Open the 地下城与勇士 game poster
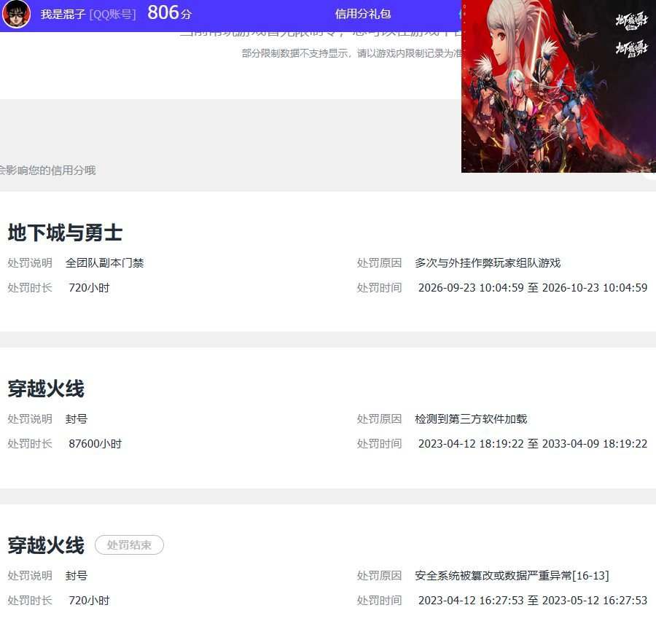 click(558, 86)
